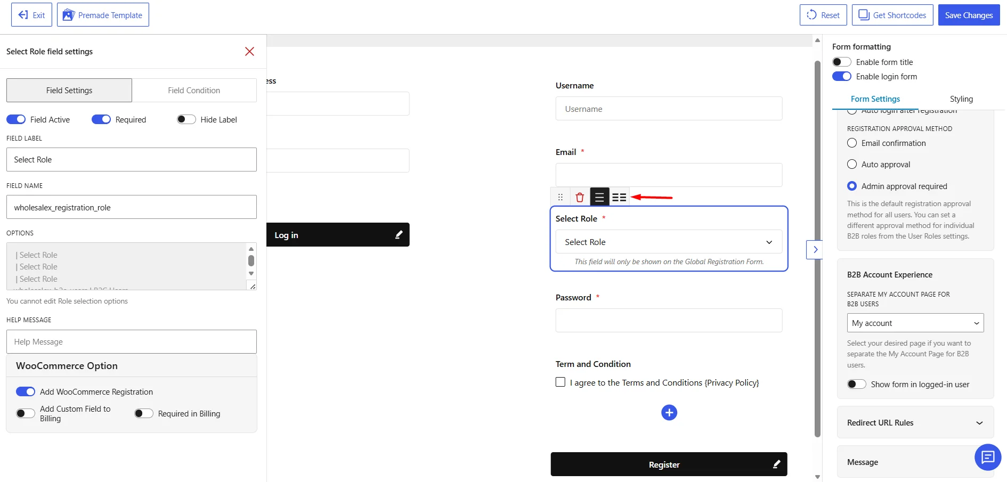This screenshot has height=482, width=1007.
Task: Click the Term and Condition label
Action: [x=593, y=364]
